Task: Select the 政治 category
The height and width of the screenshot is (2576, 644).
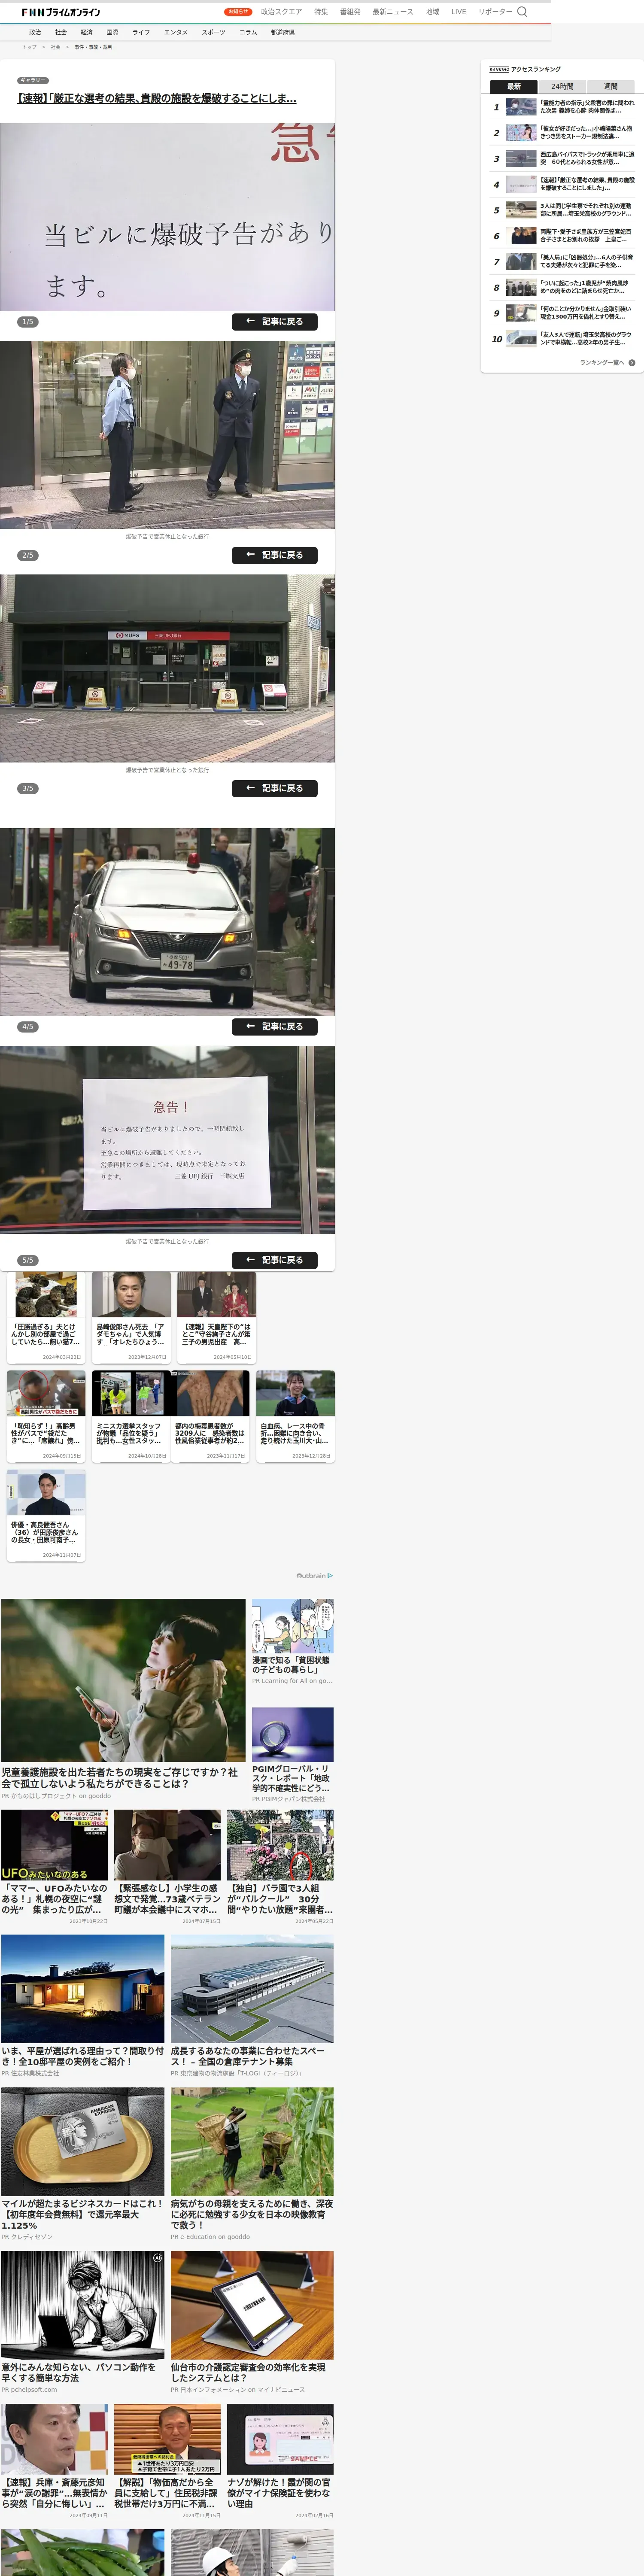Action: tap(35, 32)
